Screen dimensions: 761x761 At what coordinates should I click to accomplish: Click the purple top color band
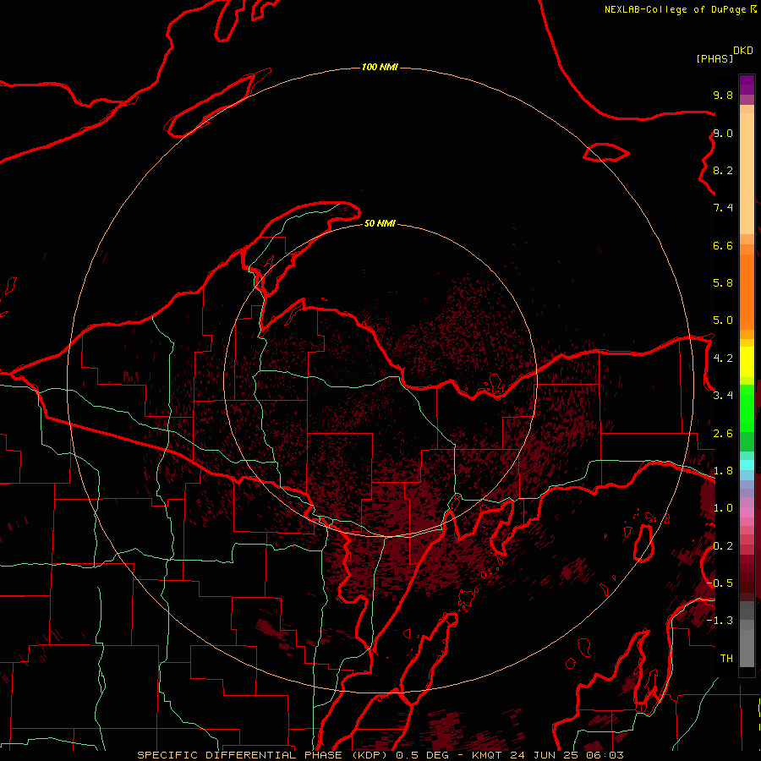(x=747, y=85)
